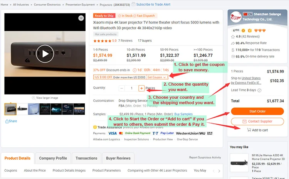Add product to favorites with heart icon

81,18
